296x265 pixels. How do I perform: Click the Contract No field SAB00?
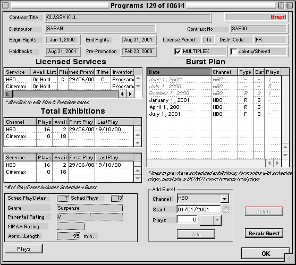tap(259, 29)
